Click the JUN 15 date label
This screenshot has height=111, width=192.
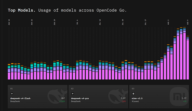pyautogui.click(x=9, y=22)
